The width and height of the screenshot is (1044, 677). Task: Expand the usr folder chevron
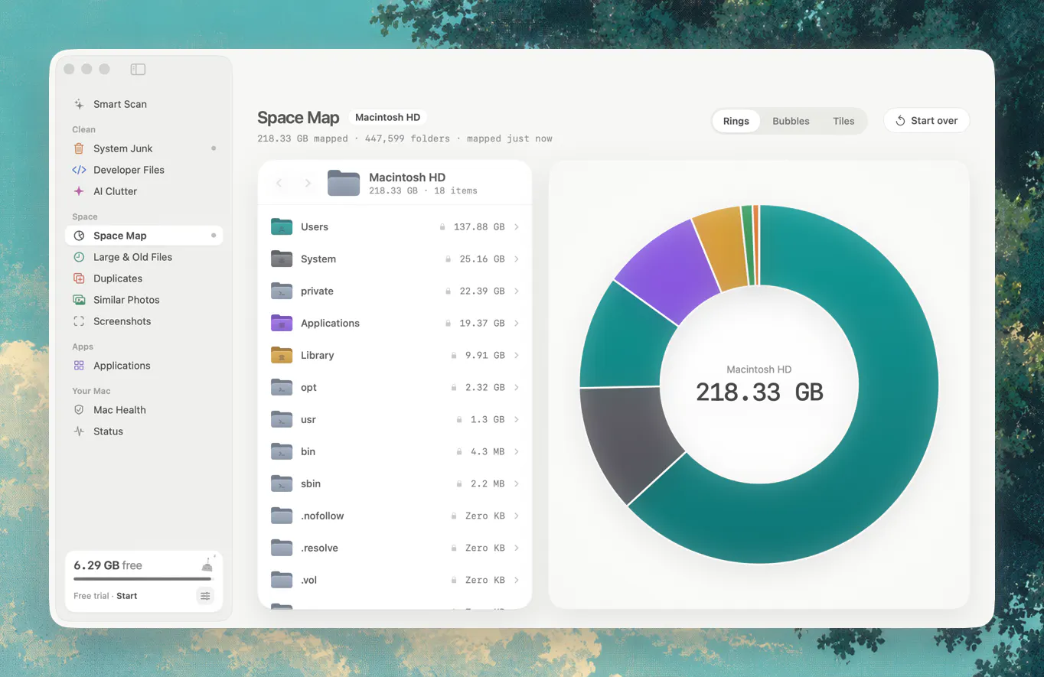[x=517, y=420]
